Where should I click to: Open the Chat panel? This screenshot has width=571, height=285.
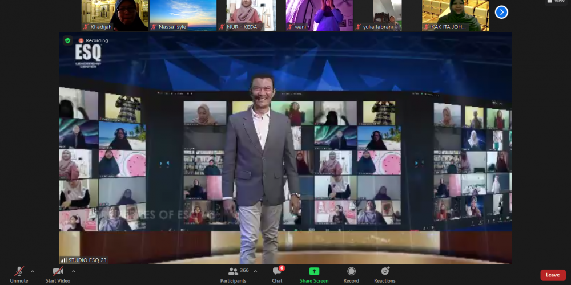[x=277, y=272]
